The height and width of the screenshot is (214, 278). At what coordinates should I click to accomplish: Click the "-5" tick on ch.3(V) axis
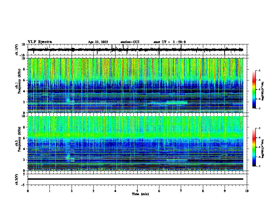pyautogui.click(x=24, y=185)
